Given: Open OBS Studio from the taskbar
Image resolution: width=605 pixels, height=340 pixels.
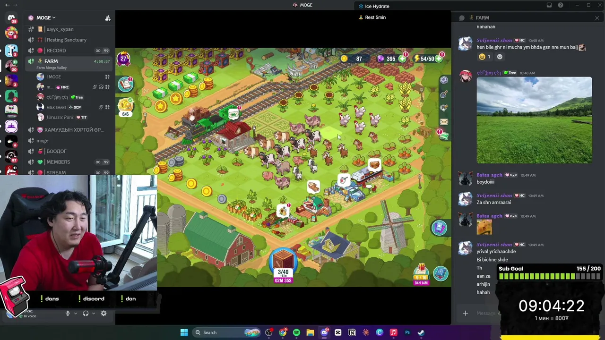Looking at the screenshot, I should [269, 332].
